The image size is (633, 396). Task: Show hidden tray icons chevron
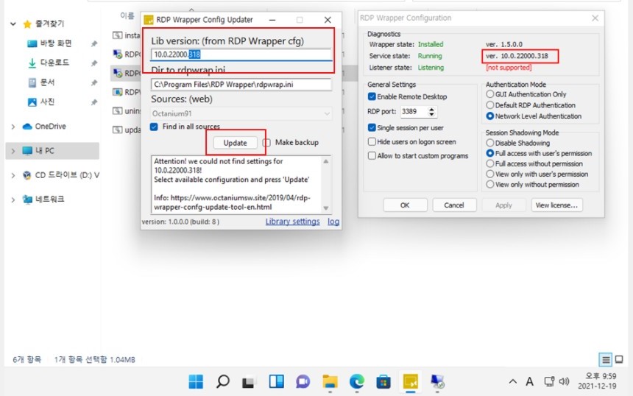(x=513, y=381)
